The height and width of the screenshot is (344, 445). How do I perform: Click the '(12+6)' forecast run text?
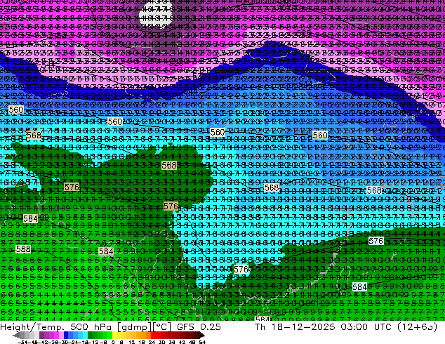point(417,327)
